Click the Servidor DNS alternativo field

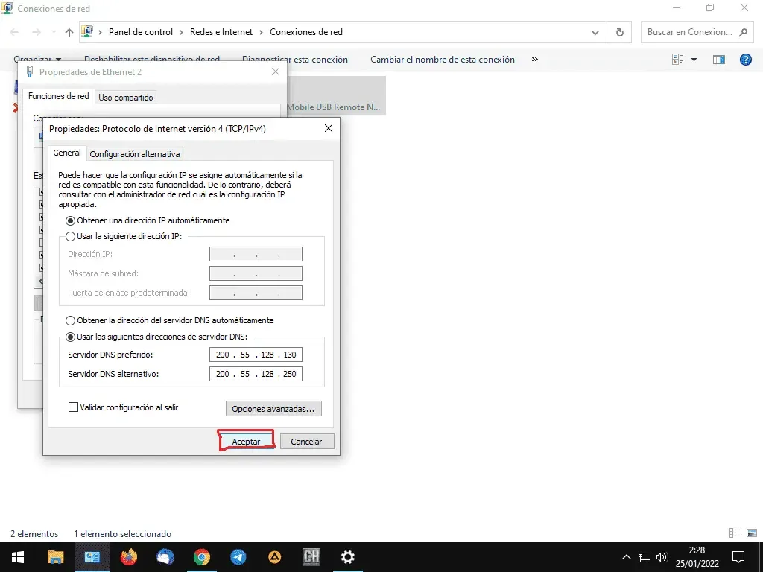tap(256, 374)
